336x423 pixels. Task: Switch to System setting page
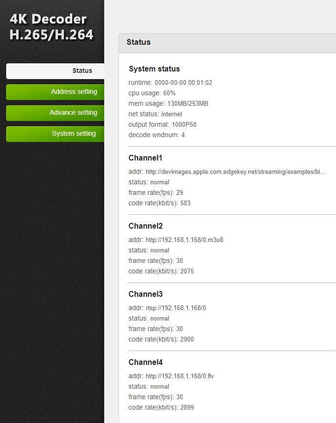[55, 134]
